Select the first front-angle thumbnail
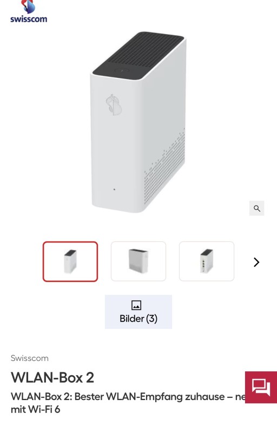 (x=70, y=261)
